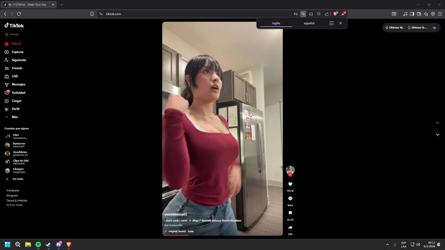
Task: Go to next video arrow
Action: [x=438, y=135]
